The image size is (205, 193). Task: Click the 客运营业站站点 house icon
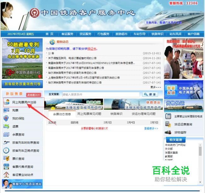pyautogui.click(x=6, y=175)
